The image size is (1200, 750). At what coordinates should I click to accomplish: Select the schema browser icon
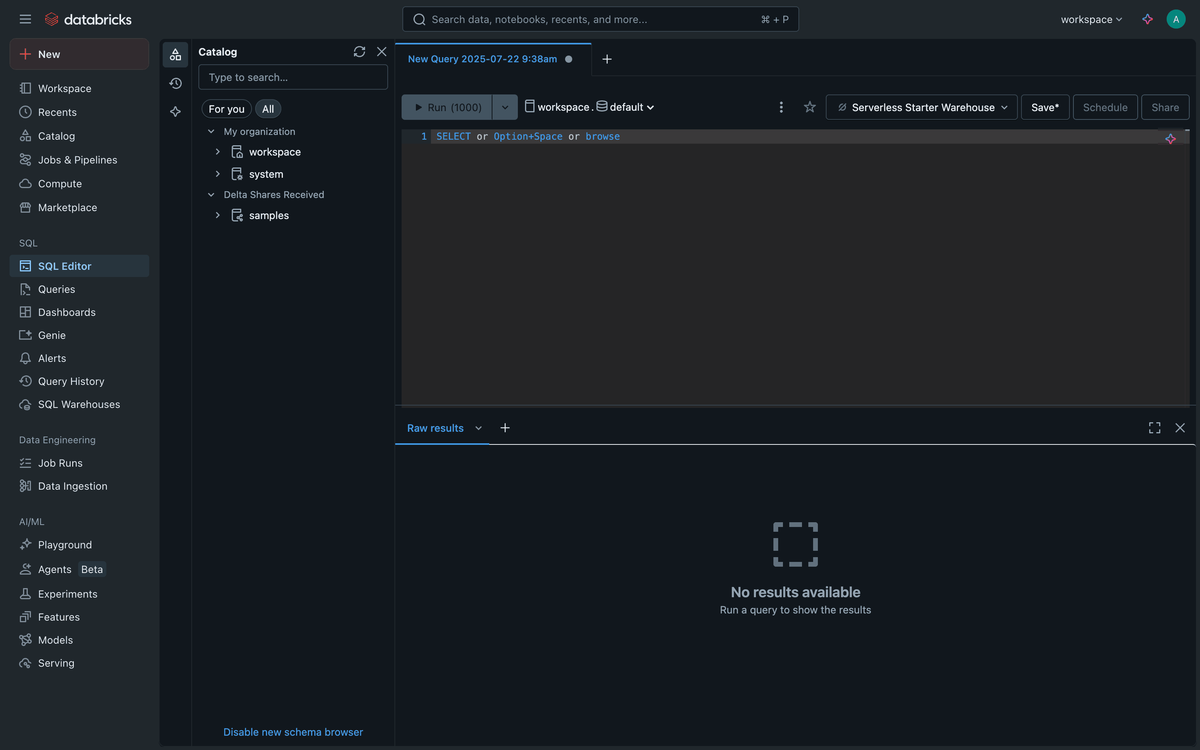(175, 55)
